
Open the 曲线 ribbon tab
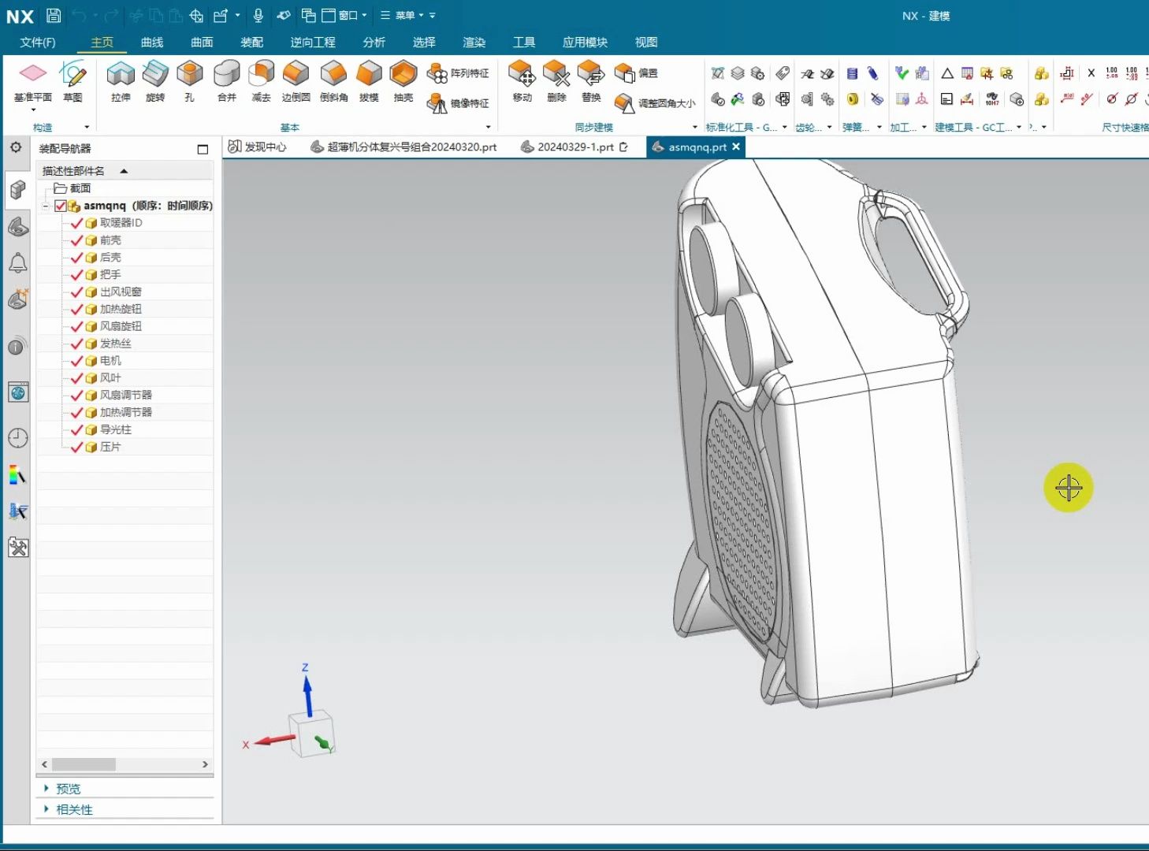[x=152, y=43]
